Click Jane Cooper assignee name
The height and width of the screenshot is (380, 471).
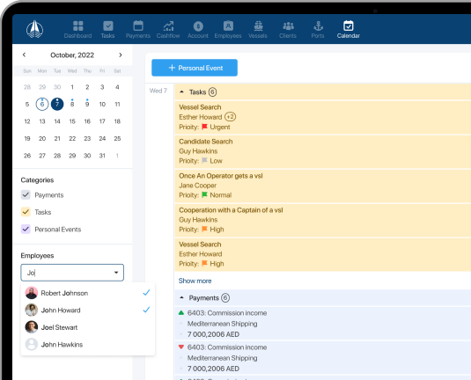click(x=198, y=186)
